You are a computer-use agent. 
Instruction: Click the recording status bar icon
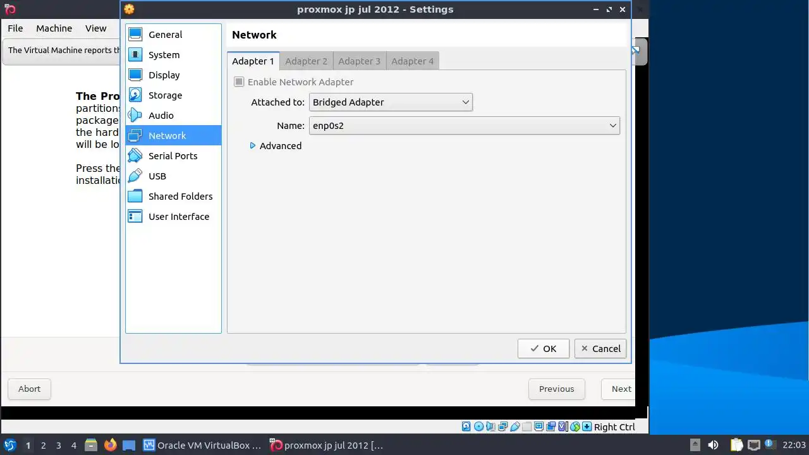click(x=551, y=427)
